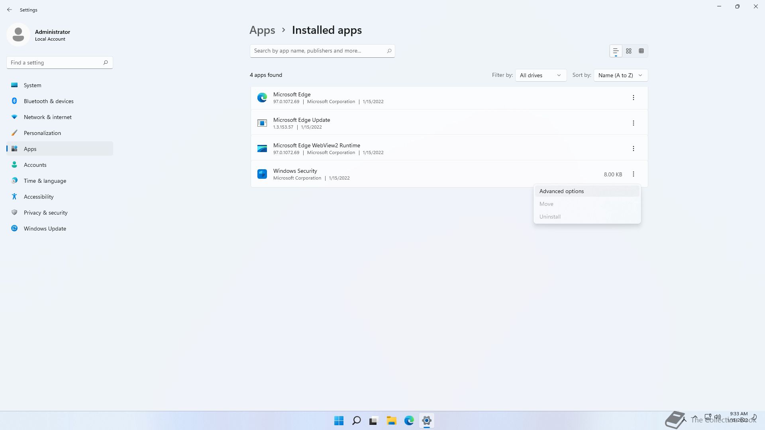The height and width of the screenshot is (430, 765).
Task: Click the Accounts person icon
Action: pos(14,164)
